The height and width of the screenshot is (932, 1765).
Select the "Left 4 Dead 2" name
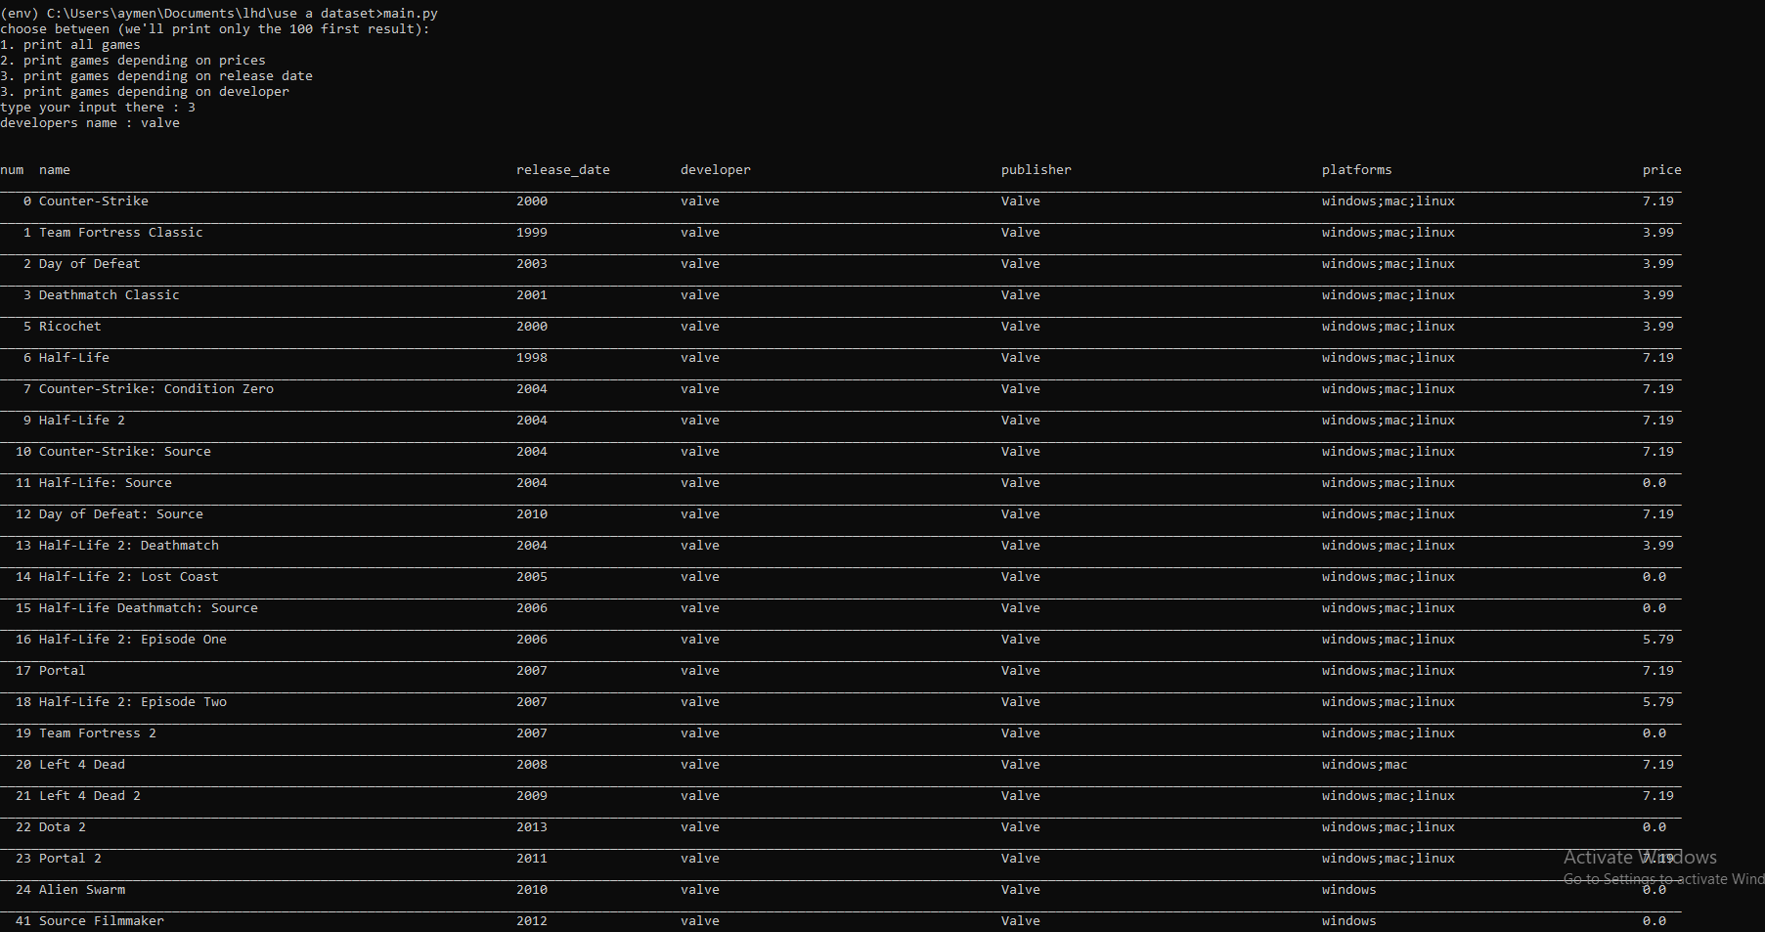tap(90, 795)
